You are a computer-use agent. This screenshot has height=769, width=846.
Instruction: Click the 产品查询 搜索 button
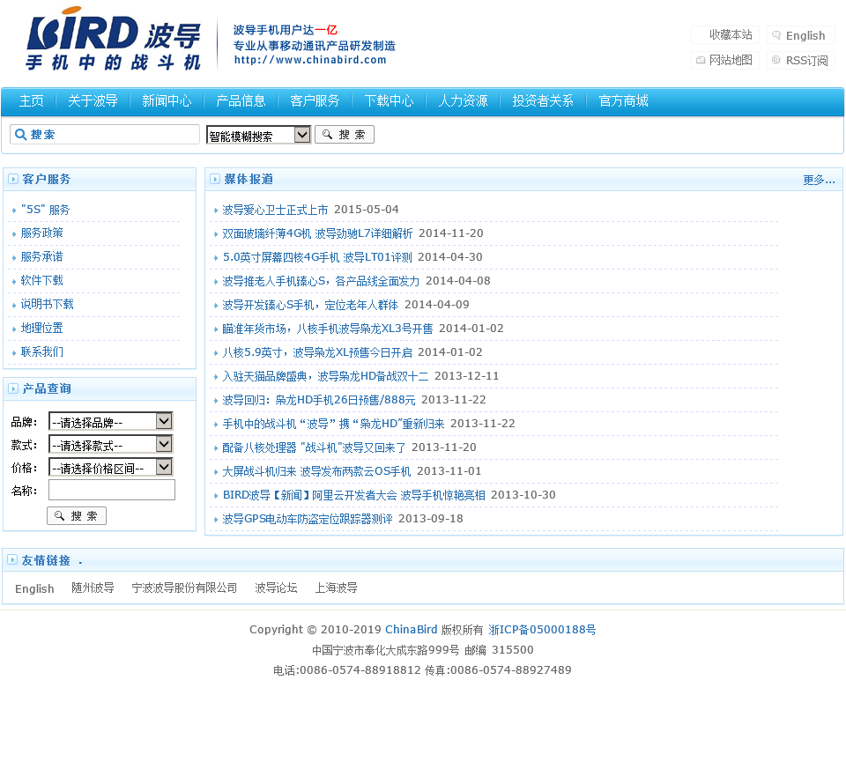point(77,516)
